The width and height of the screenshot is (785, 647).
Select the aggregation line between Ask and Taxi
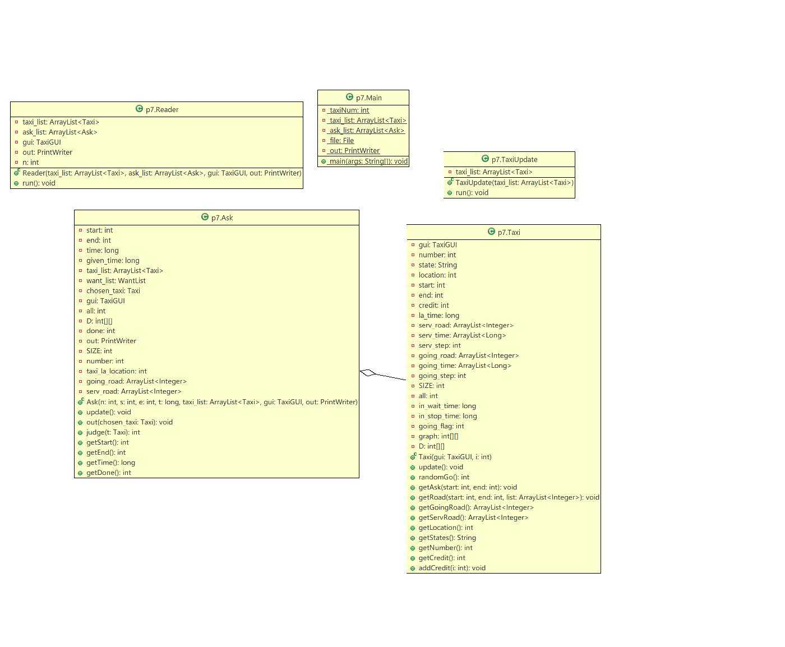(390, 377)
